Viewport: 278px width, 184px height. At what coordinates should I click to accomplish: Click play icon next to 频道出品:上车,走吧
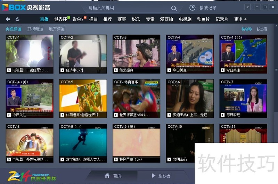pos(169,115)
